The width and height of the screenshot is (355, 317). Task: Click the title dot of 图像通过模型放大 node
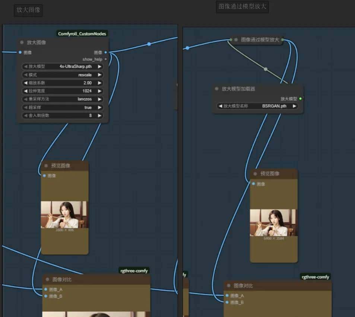pos(236,39)
